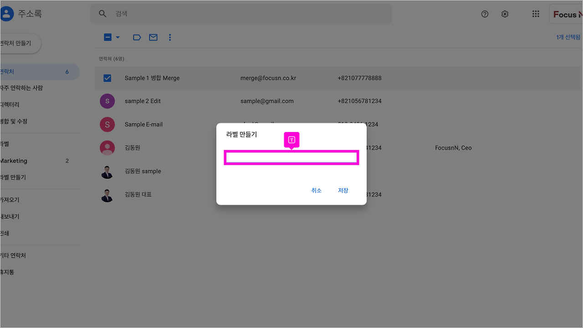Image resolution: width=583 pixels, height=328 pixels.
Task: Open the three-dot more actions icon
Action: point(170,37)
